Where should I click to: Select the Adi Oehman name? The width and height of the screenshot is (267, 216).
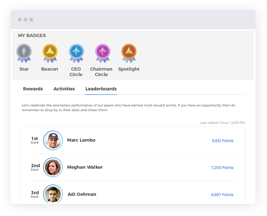pyautogui.click(x=82, y=194)
